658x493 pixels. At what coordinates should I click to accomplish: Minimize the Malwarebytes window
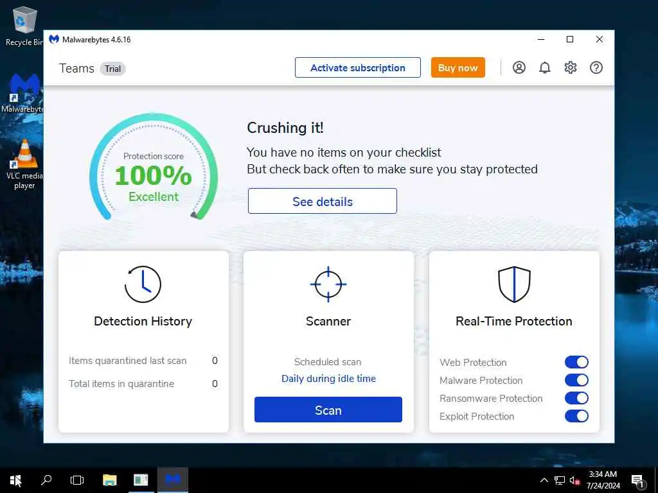pyautogui.click(x=541, y=39)
